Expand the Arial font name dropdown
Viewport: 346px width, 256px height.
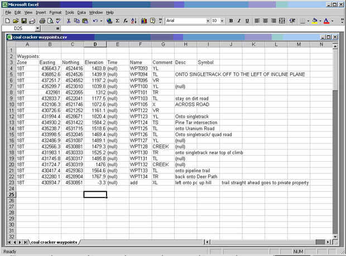coord(208,21)
